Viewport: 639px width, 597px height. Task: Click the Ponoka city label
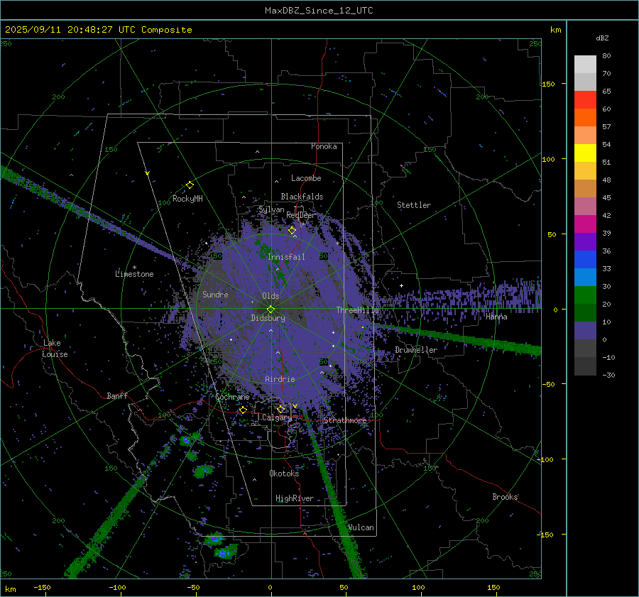point(324,146)
